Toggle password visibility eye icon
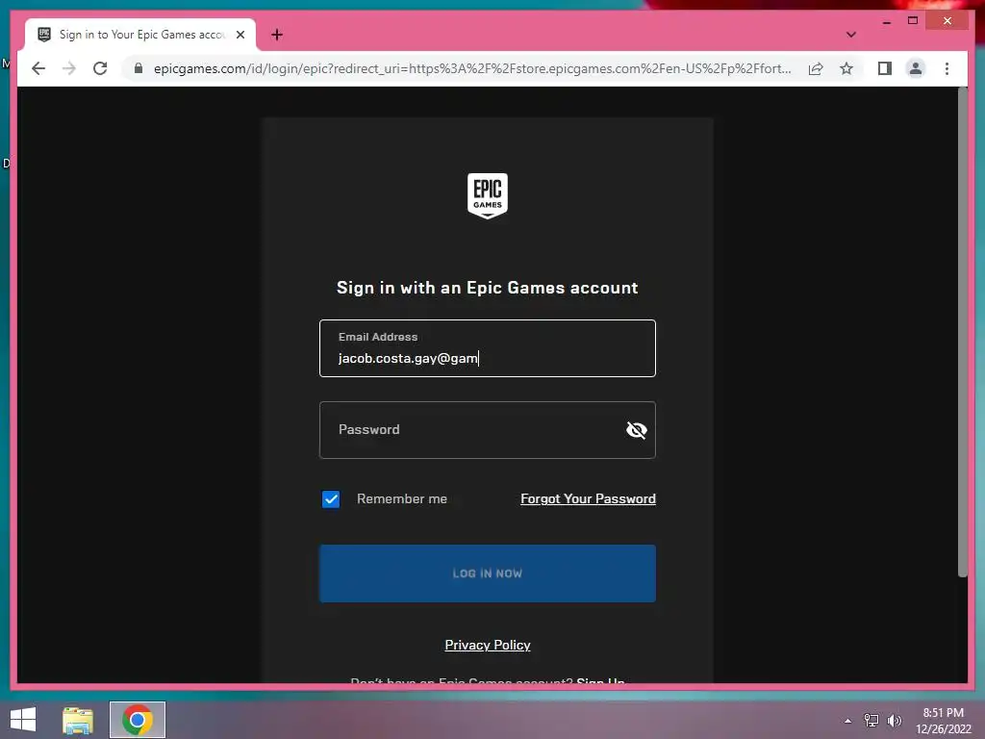Screen dimensions: 985x739 [637, 430]
